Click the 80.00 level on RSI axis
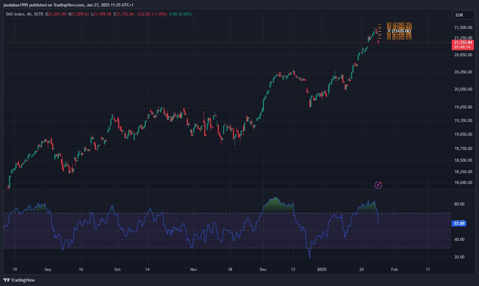The width and height of the screenshot is (479, 286). pos(459,204)
